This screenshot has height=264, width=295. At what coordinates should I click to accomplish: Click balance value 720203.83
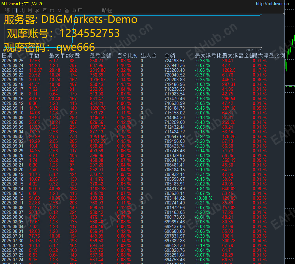coord(175,80)
